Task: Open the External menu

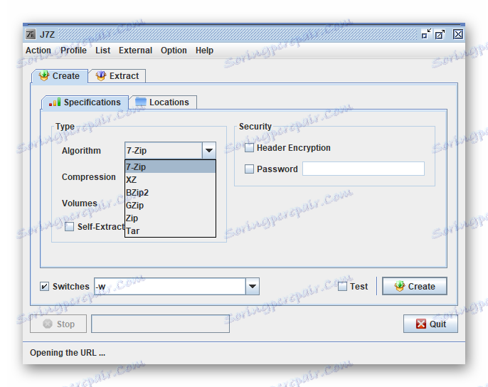Action: click(135, 51)
